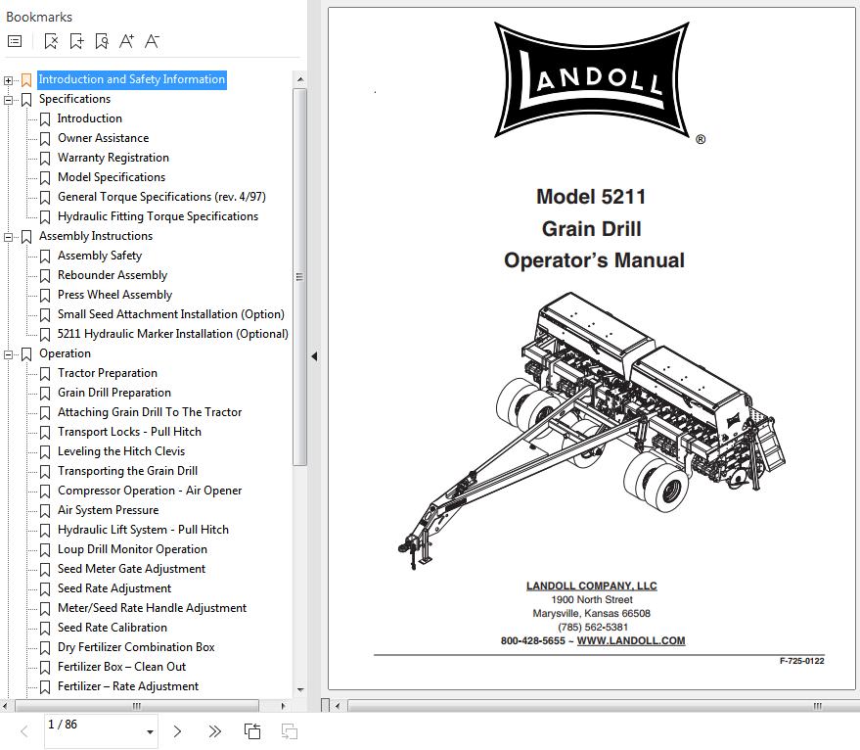
Task: Click the delete bookmark icon
Action: 51,41
